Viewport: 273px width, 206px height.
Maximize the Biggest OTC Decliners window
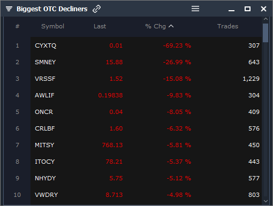click(247, 9)
